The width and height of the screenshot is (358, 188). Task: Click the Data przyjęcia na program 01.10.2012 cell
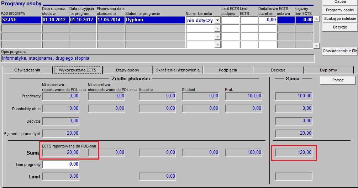[83, 20]
